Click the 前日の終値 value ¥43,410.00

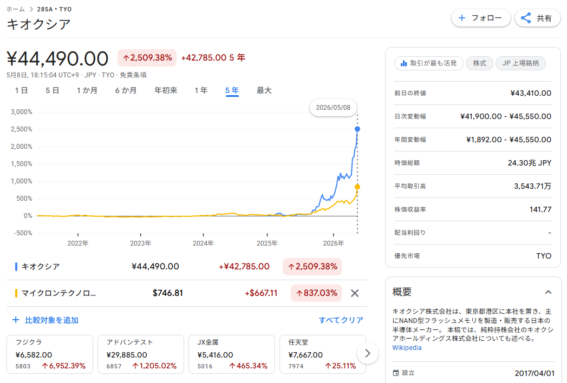[x=531, y=93]
